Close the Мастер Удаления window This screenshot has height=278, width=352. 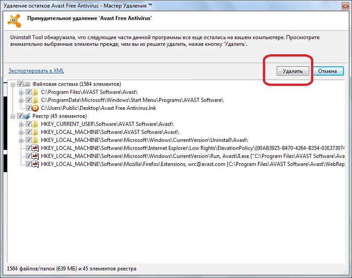(345, 6)
